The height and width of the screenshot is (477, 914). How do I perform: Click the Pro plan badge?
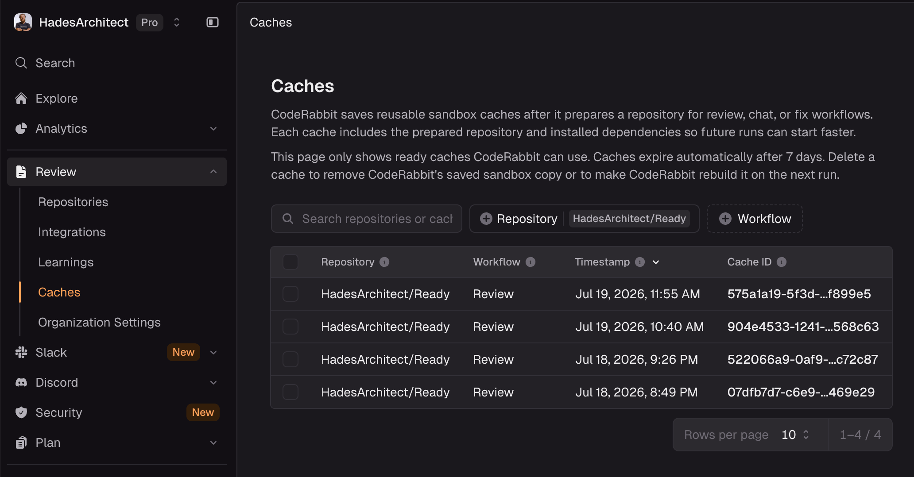tap(150, 22)
